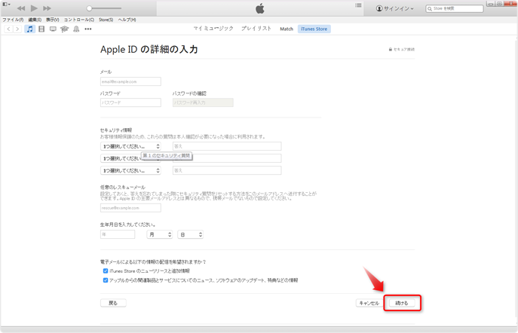Click the パスワード input field

point(131,102)
